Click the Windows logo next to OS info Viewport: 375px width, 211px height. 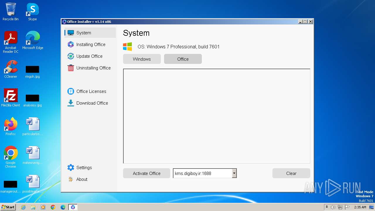[127, 47]
